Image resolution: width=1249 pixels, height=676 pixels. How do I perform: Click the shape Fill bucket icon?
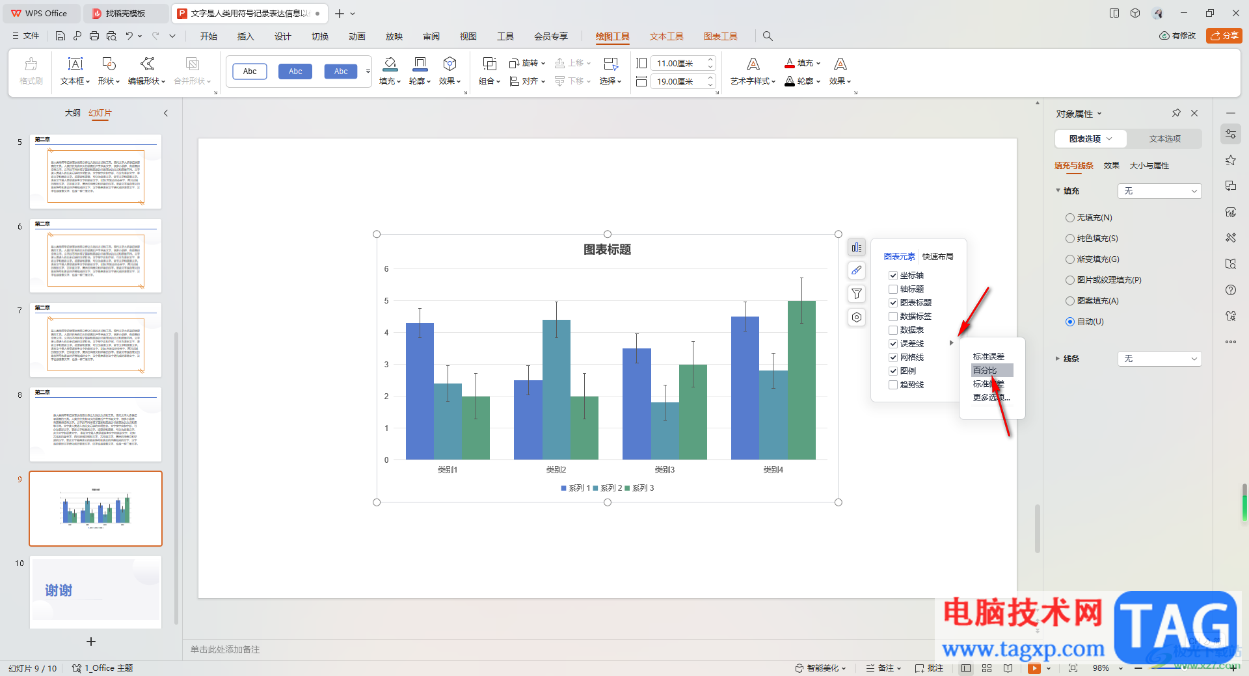click(x=390, y=64)
